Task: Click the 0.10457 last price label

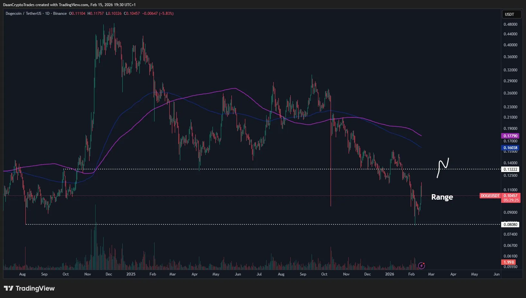Action: coord(511,195)
